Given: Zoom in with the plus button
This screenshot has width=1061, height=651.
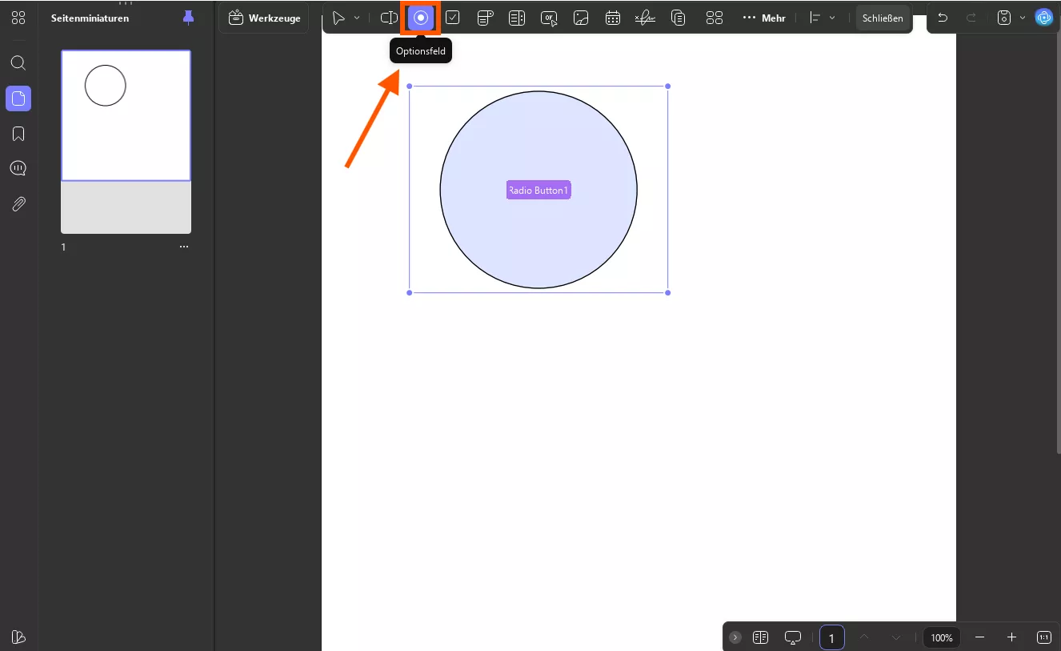Looking at the screenshot, I should [1012, 637].
